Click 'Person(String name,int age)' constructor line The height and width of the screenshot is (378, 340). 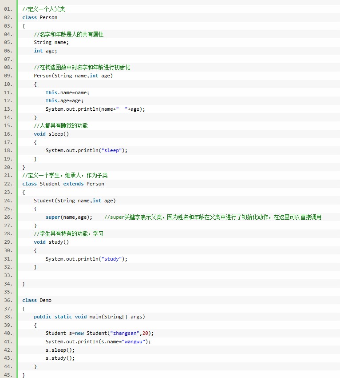[x=73, y=76]
